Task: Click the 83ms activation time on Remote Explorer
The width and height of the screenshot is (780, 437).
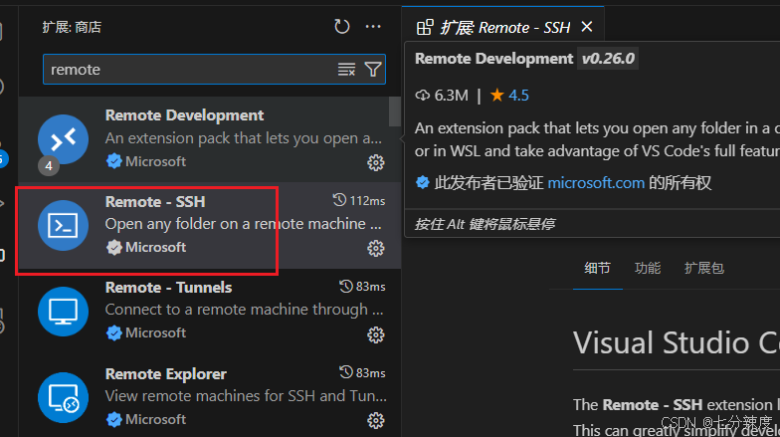Action: point(370,372)
